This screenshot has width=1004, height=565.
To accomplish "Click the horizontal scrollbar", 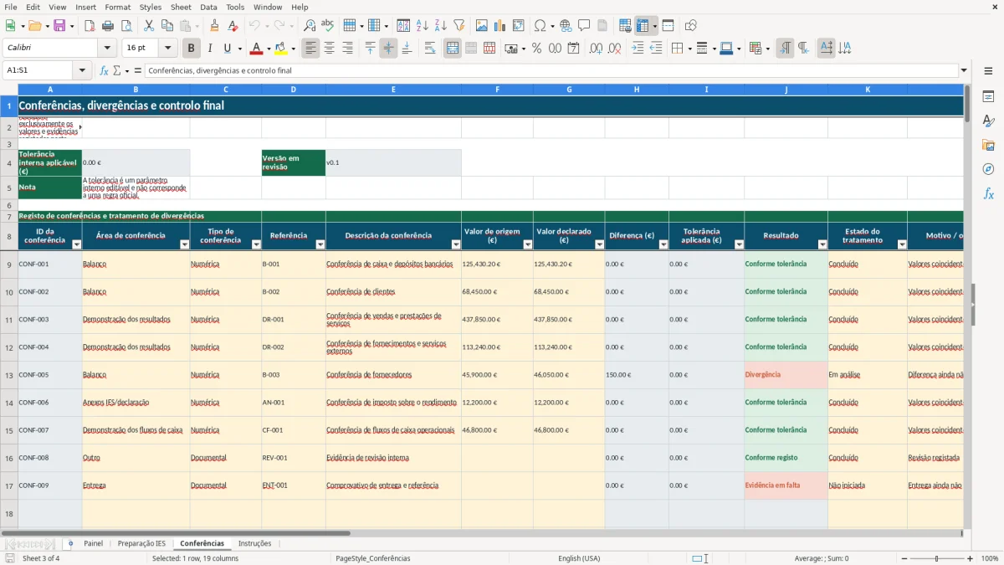I will 176,532.
